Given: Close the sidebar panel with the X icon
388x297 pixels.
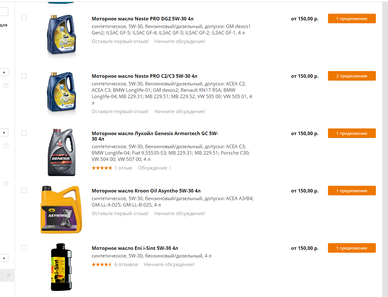Looking at the screenshot, I should [8, 275].
